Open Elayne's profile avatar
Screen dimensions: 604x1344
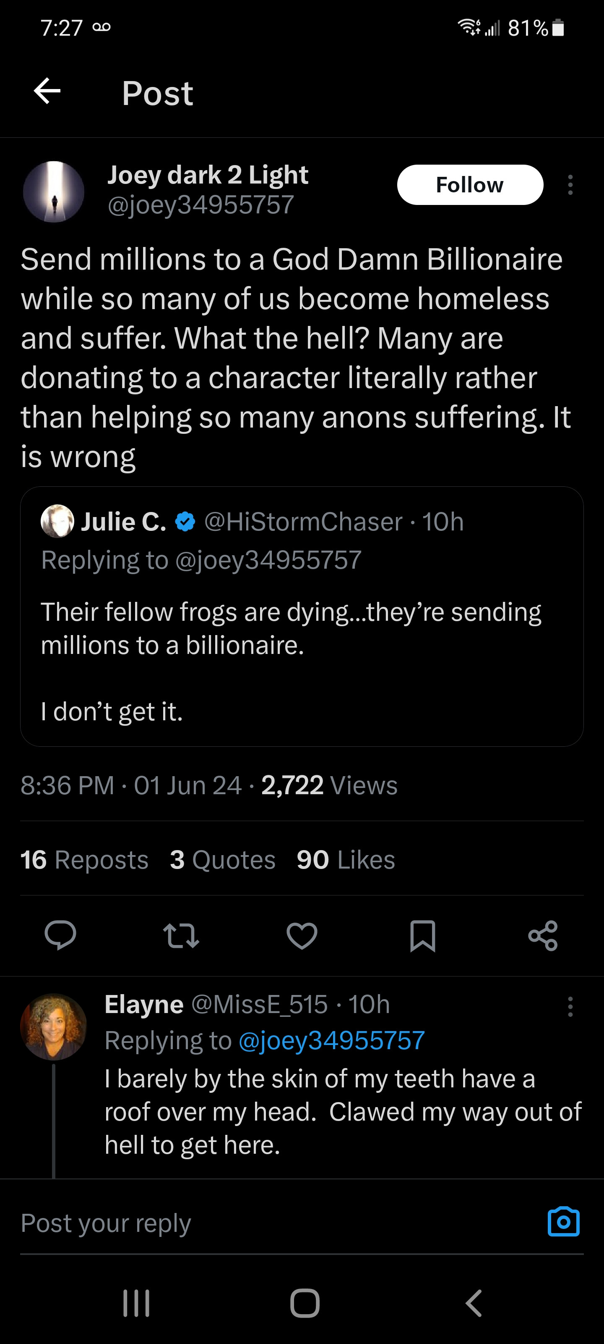tap(53, 1026)
